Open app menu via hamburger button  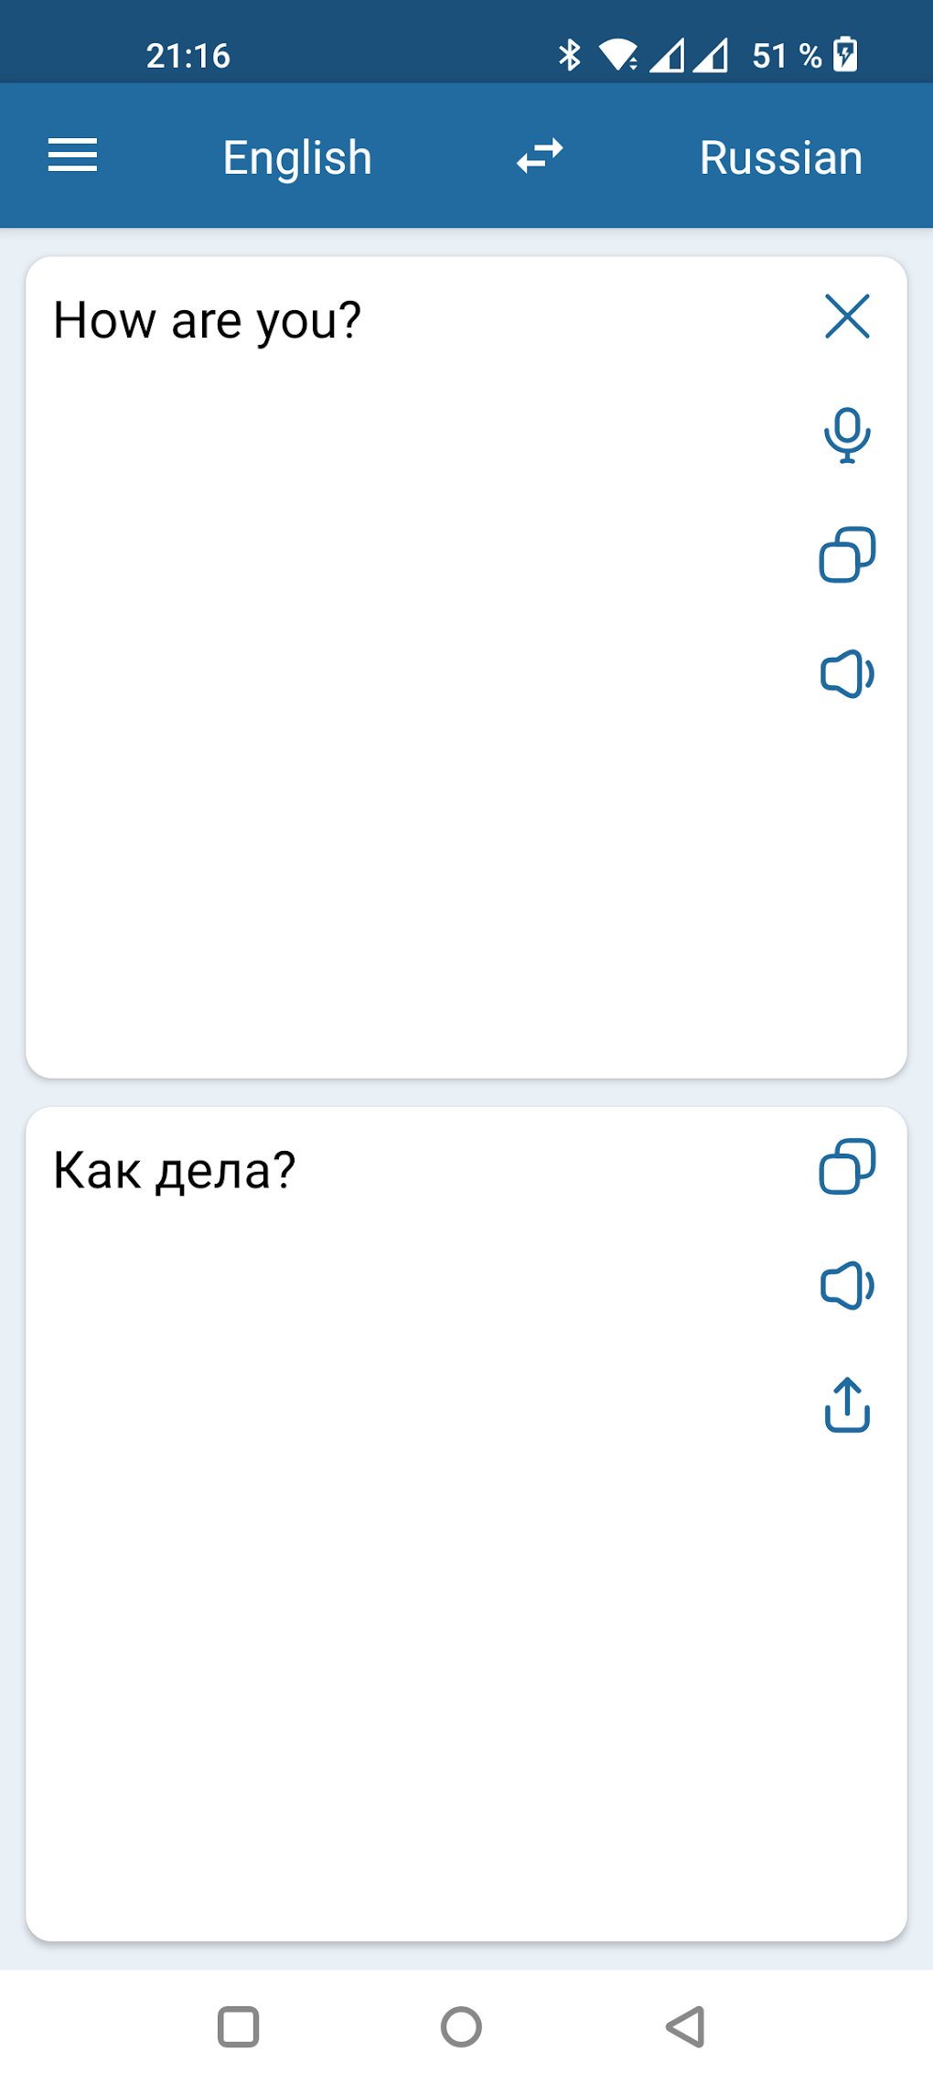click(72, 156)
